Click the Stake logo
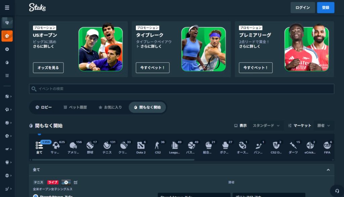The image size is (344, 197). click(x=37, y=7)
